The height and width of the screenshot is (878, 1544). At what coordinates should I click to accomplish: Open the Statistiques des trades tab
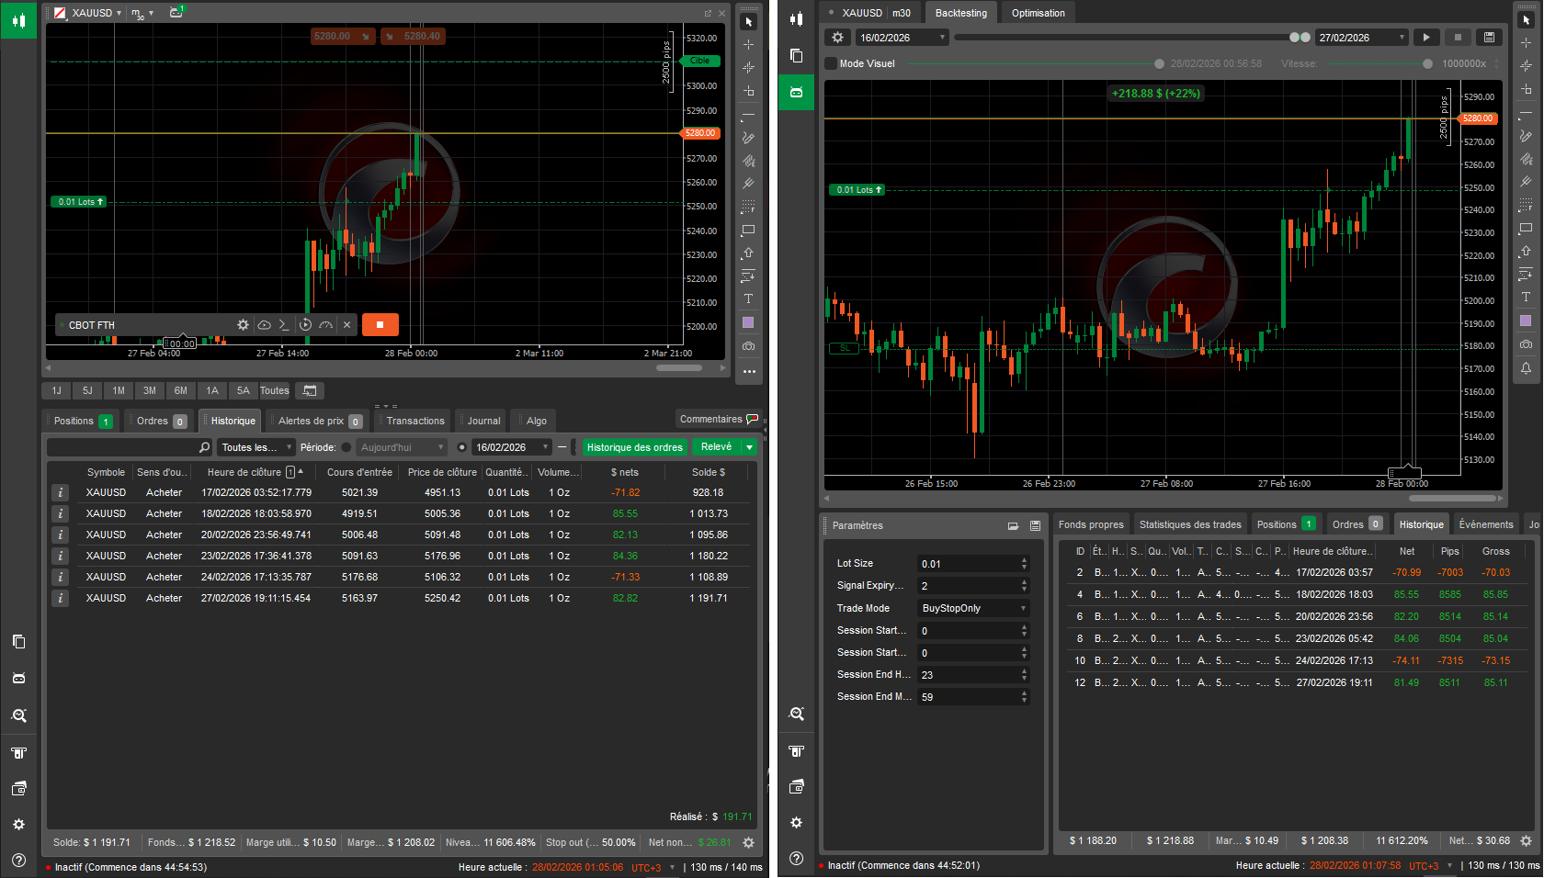pyautogui.click(x=1190, y=523)
